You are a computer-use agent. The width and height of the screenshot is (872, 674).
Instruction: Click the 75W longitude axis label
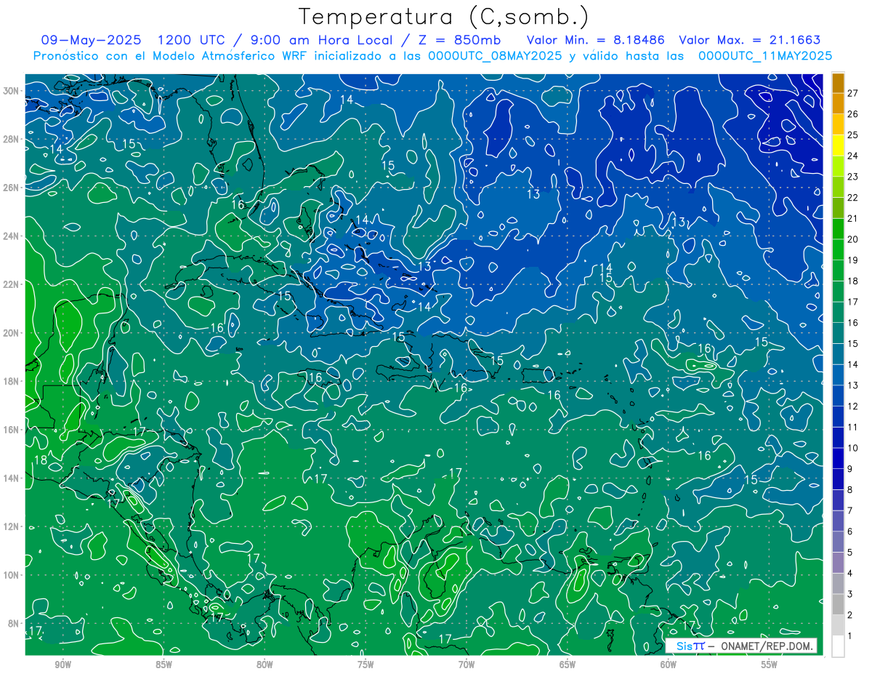coord(366,665)
